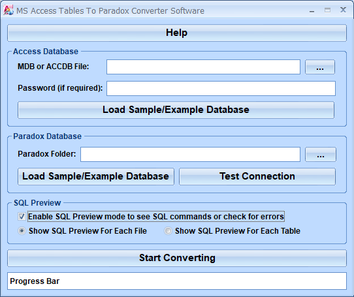Focus the MDB or ACCDB File field
Screen dimensions: 354x297
pyautogui.click(x=203, y=67)
